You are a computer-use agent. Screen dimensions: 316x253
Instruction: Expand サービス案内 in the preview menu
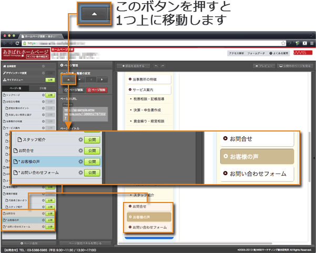(149, 89)
